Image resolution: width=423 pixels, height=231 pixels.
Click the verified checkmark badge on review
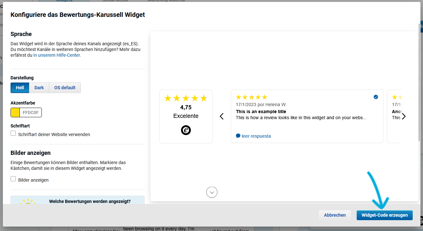pyautogui.click(x=376, y=97)
